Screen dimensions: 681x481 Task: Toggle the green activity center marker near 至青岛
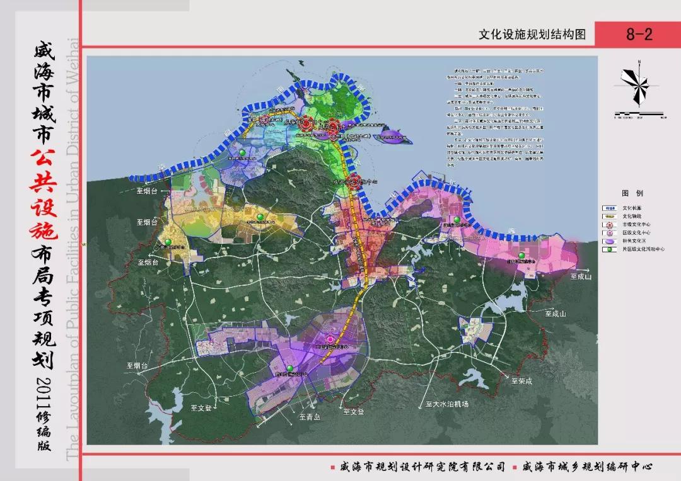[x=290, y=368]
